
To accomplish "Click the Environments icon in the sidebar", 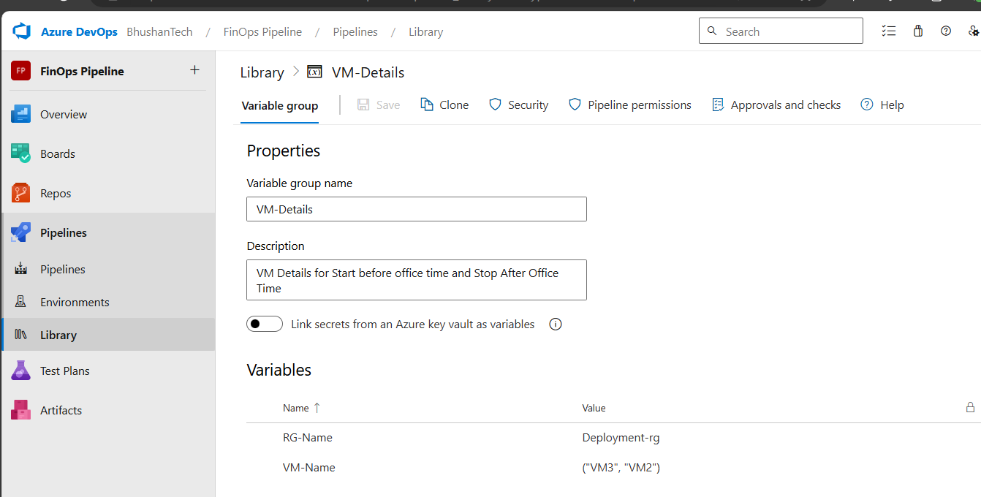I will [20, 302].
